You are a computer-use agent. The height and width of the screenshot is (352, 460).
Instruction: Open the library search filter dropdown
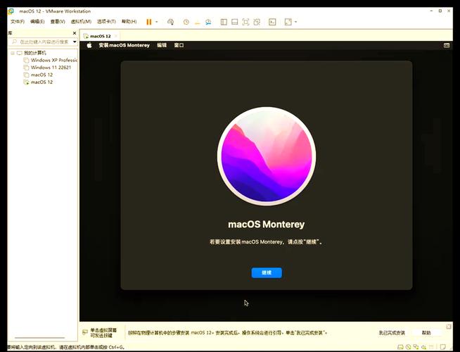coord(75,42)
